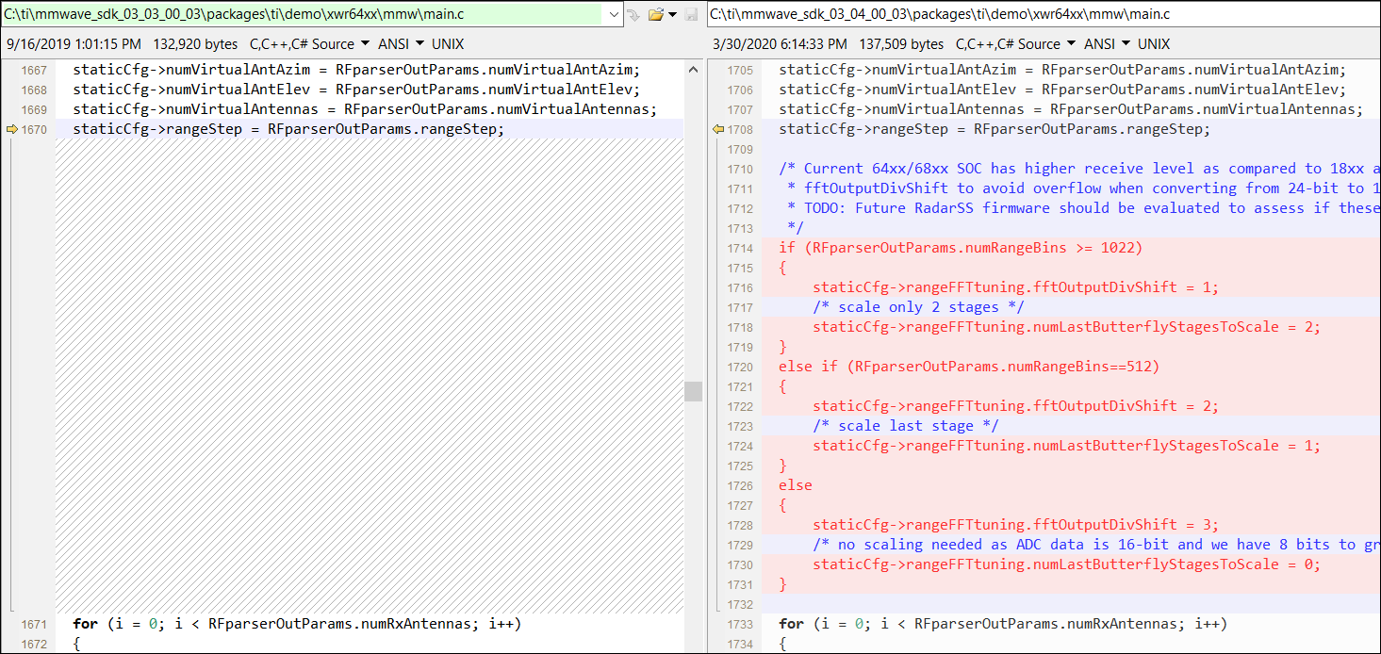Screen dimensions: 1381x654
Task: Change right pane ANSI encoding dropdown
Action: pyautogui.click(x=1107, y=44)
